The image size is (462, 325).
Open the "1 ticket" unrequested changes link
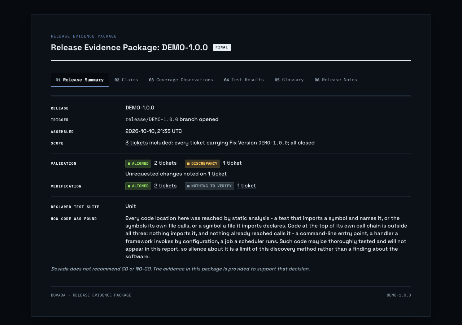tap(217, 174)
